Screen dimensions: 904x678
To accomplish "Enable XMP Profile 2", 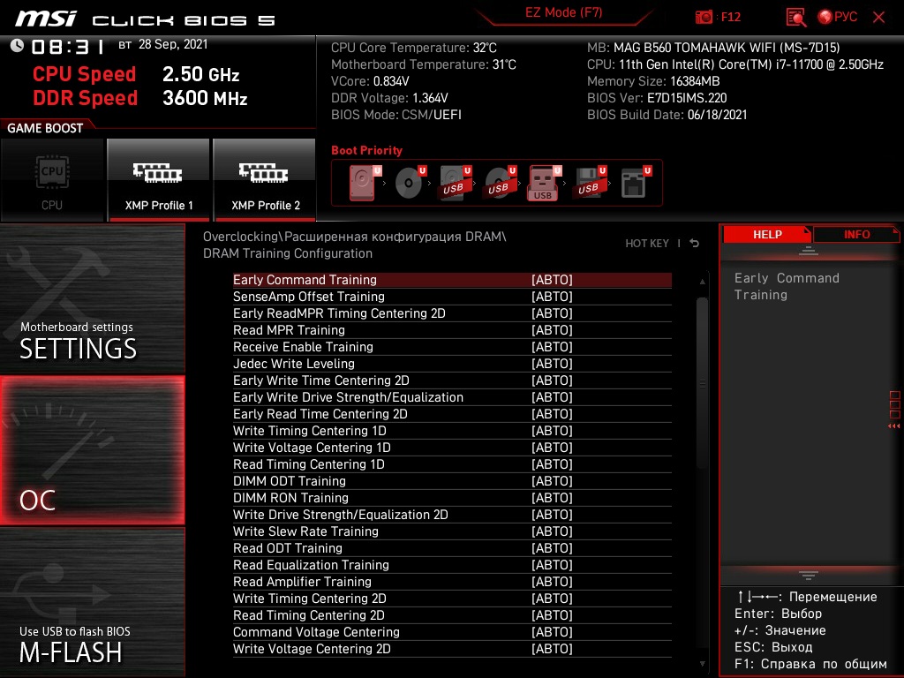I will click(x=265, y=180).
